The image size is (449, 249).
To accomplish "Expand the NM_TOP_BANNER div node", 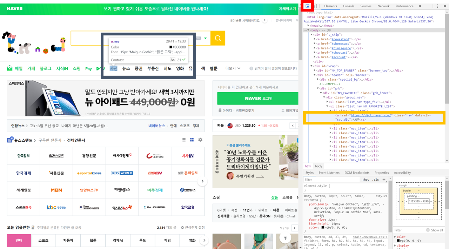I will coord(315,70).
